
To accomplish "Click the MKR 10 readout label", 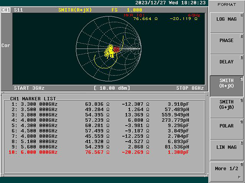I will point(134,15).
